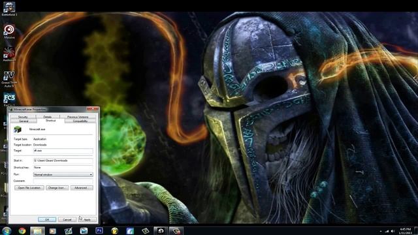
Task: Click the volume icon in system tray
Action: point(393,231)
